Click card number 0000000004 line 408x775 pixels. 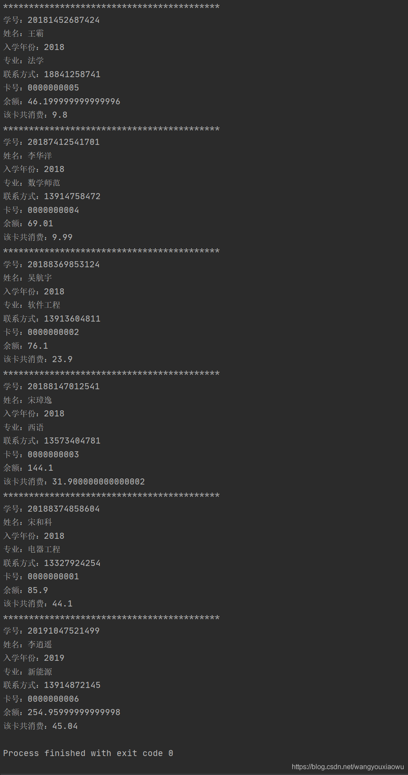pos(41,210)
